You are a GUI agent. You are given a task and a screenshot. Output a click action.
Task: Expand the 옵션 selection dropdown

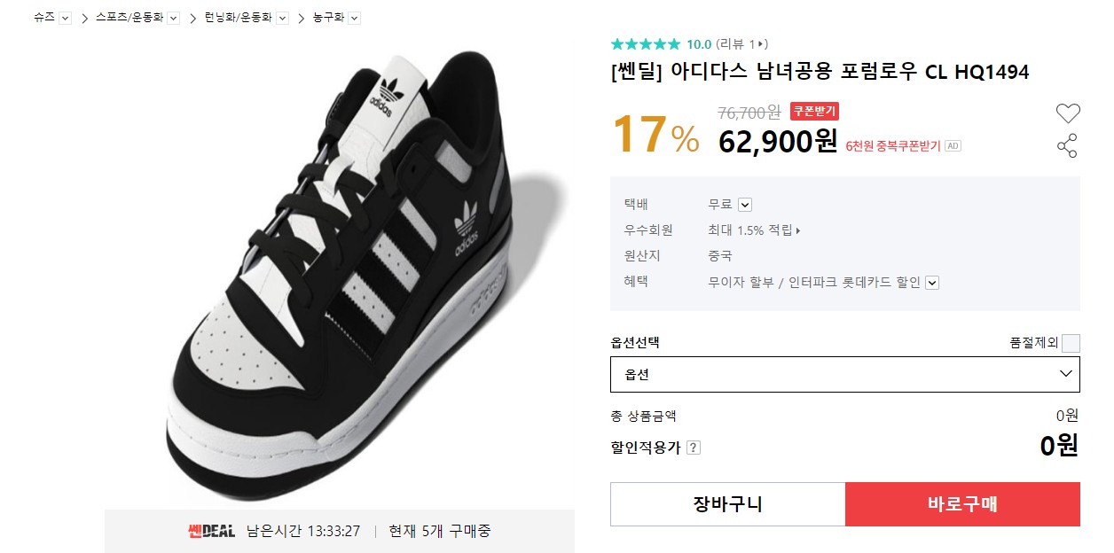coord(844,374)
